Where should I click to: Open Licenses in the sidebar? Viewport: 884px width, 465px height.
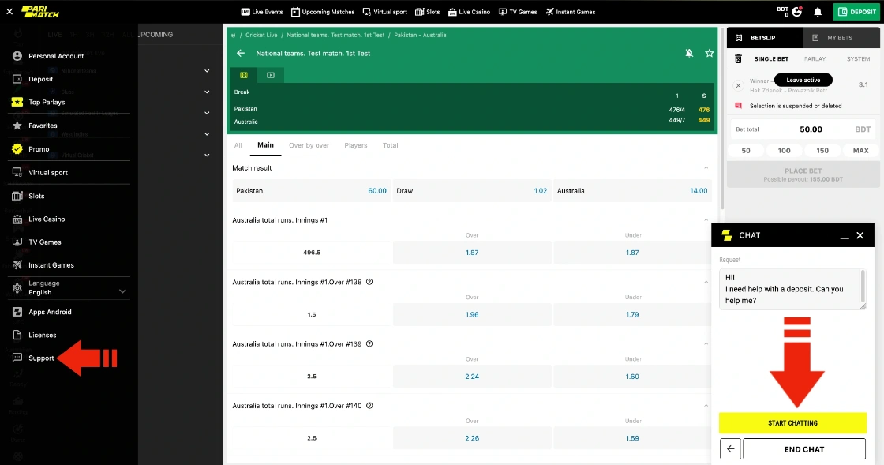point(43,335)
